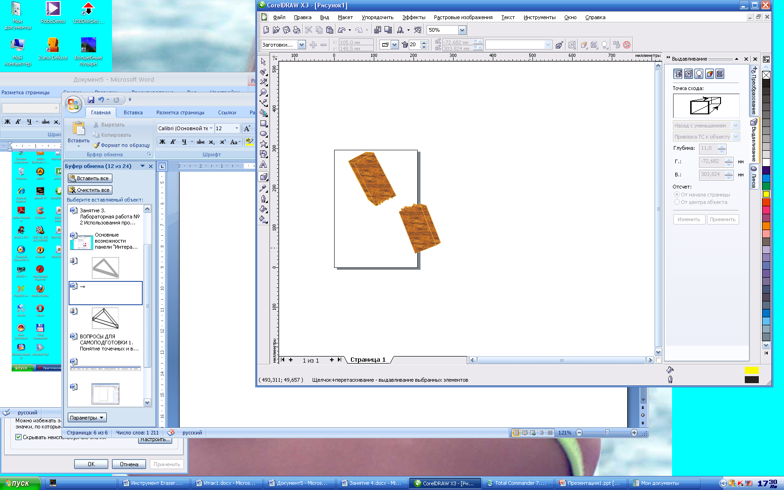Image resolution: width=784 pixels, height=490 pixels.
Task: Click the Print icon in CorelDRAW toolbar
Action: (296, 30)
